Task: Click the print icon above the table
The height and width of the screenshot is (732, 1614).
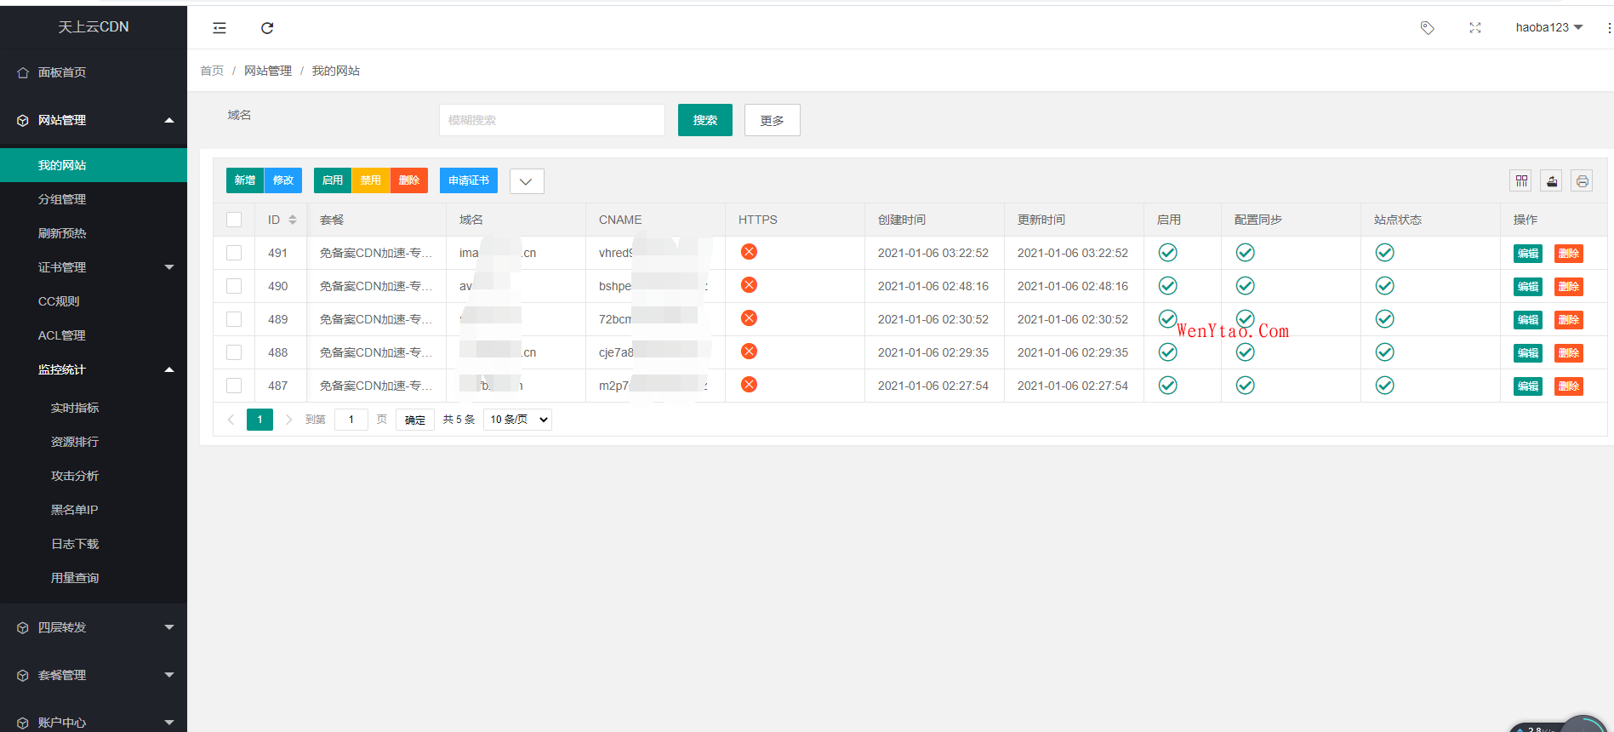Action: coord(1582,180)
